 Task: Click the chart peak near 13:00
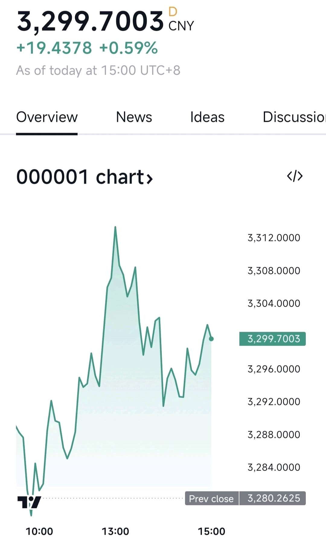(x=115, y=227)
